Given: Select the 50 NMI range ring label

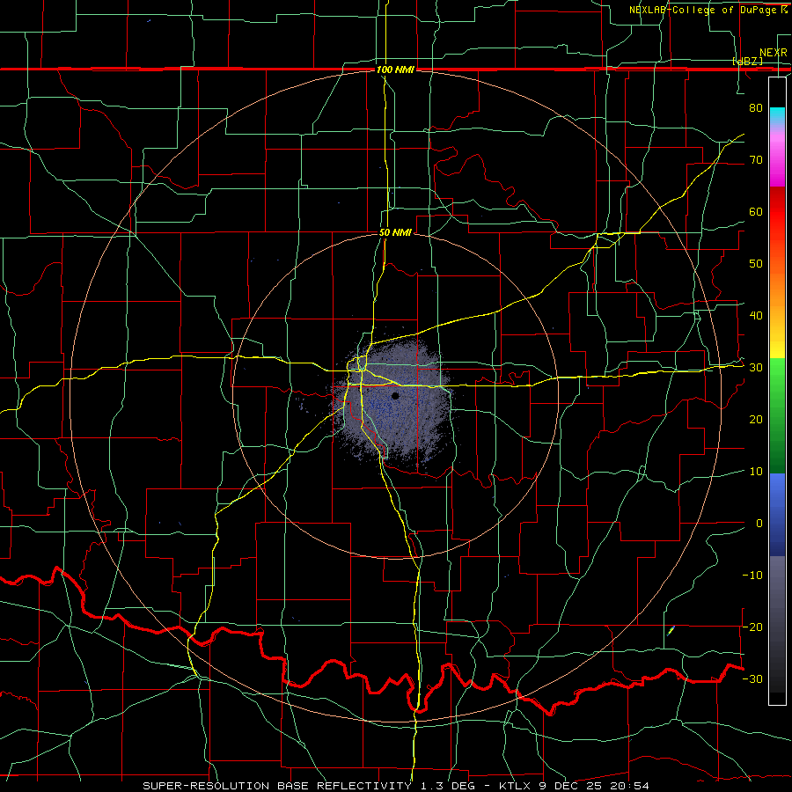Looking at the screenshot, I should click(395, 232).
